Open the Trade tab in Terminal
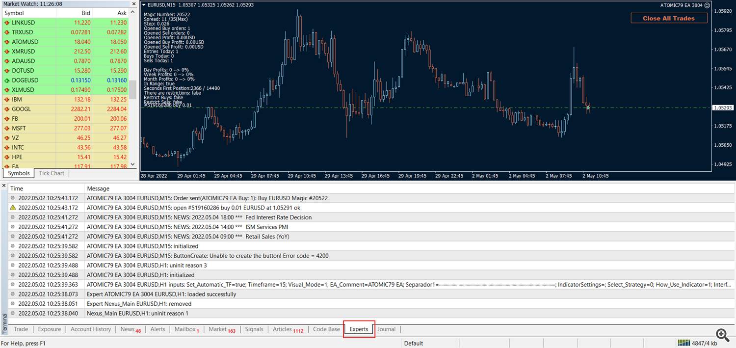 click(x=21, y=329)
